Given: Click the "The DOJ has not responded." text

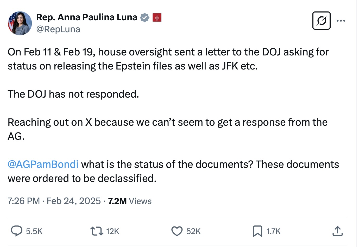Looking at the screenshot, I should pos(73,94).
